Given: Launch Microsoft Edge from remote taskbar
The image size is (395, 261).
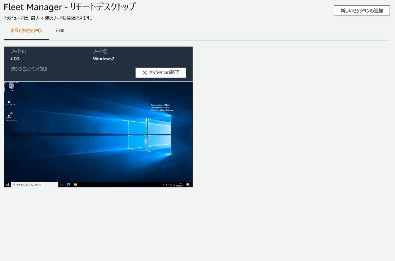Looking at the screenshot, I should coord(69,184).
